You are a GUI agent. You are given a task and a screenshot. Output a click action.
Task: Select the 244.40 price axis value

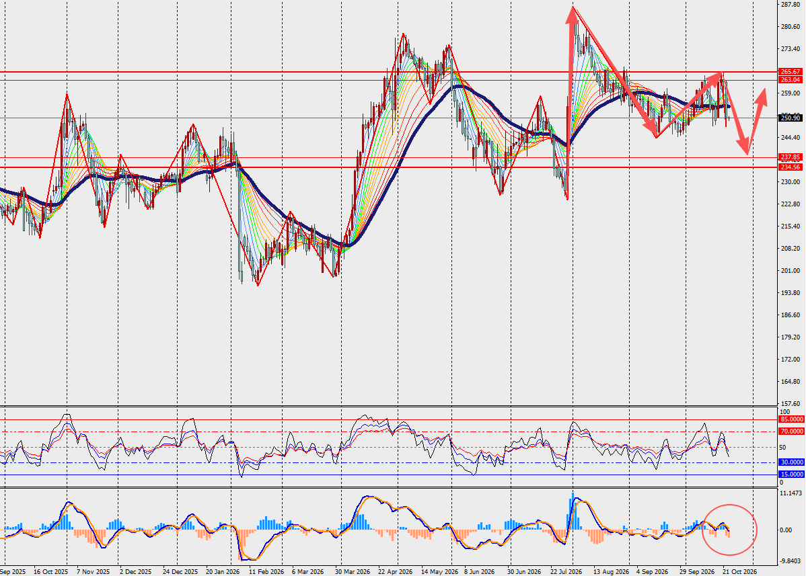[x=790, y=138]
